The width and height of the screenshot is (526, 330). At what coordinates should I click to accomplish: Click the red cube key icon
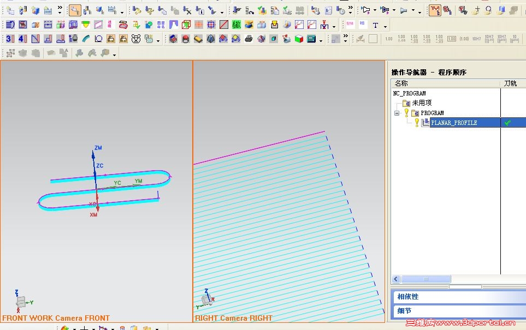(447, 11)
